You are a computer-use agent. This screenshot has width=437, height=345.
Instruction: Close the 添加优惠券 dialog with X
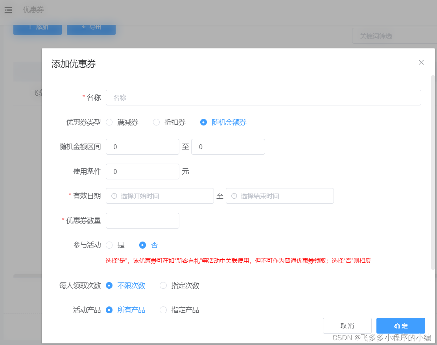click(421, 63)
